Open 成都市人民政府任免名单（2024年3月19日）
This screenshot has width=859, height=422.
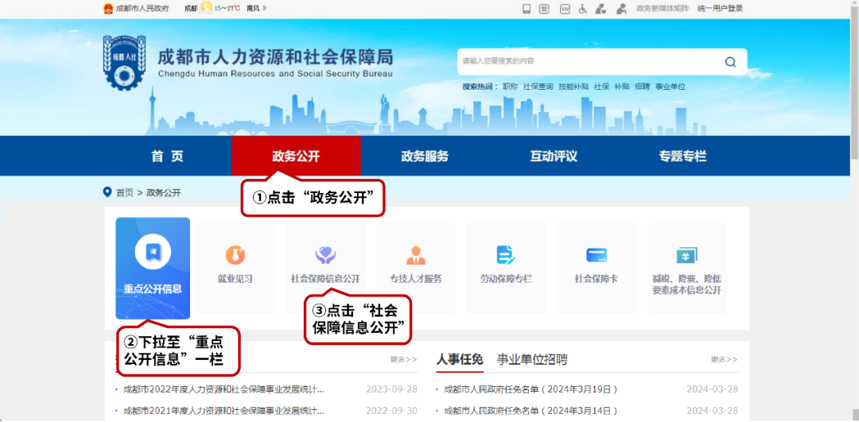click(531, 389)
